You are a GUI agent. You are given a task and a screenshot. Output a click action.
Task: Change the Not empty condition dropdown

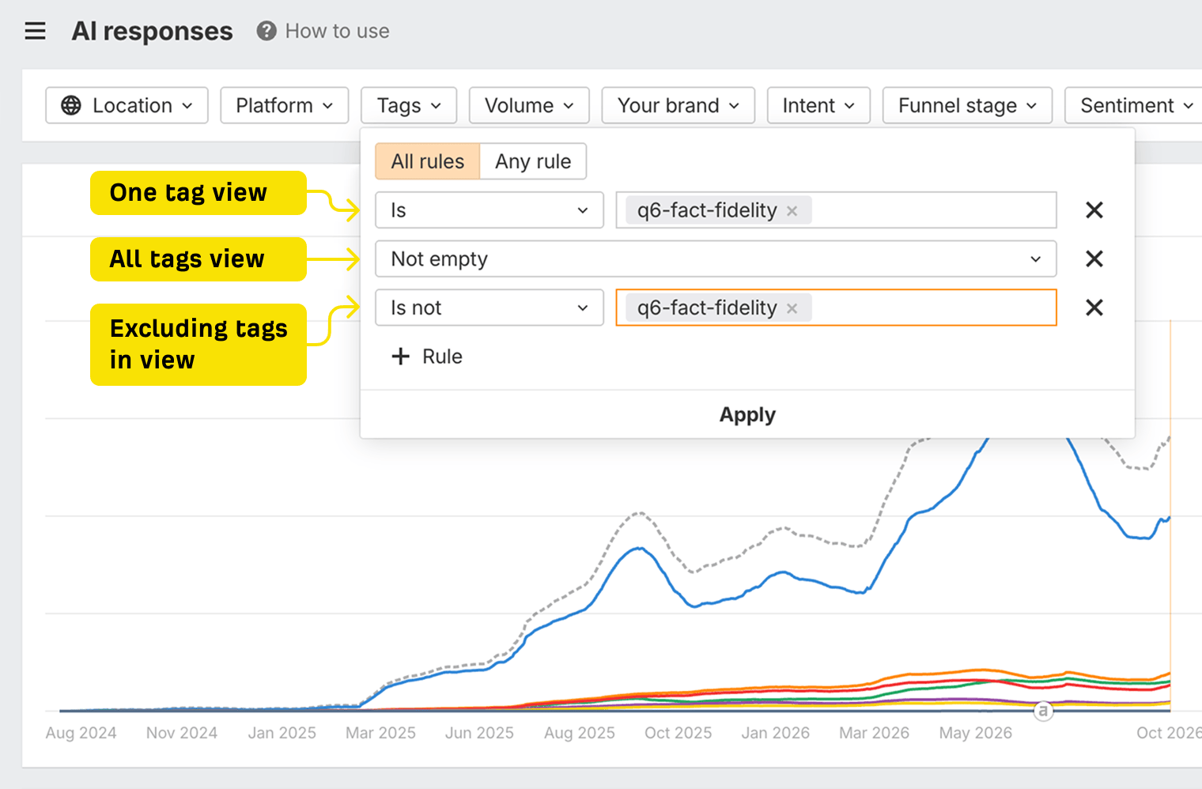coord(716,259)
